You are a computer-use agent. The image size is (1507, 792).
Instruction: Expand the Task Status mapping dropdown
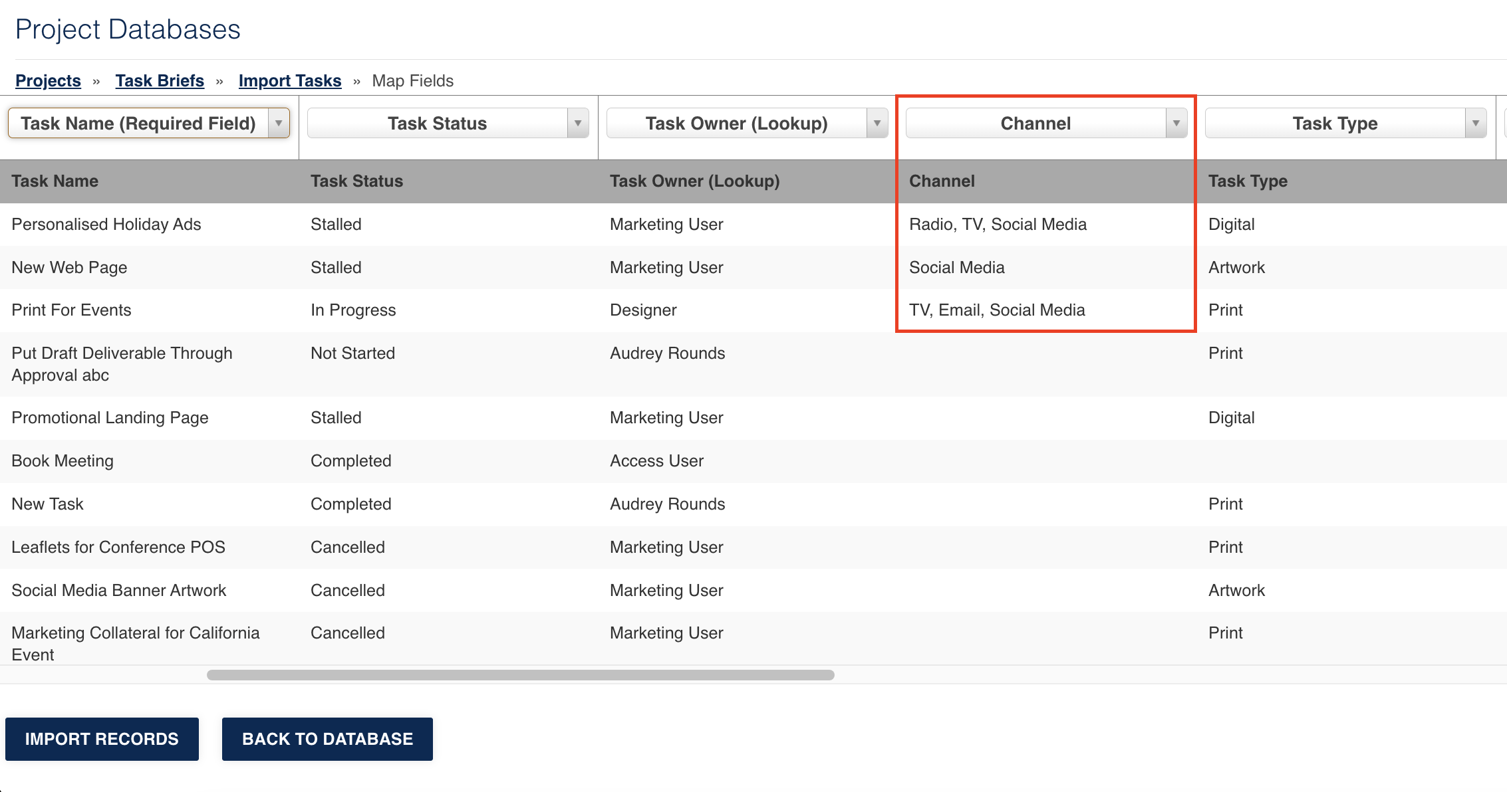[448, 124]
